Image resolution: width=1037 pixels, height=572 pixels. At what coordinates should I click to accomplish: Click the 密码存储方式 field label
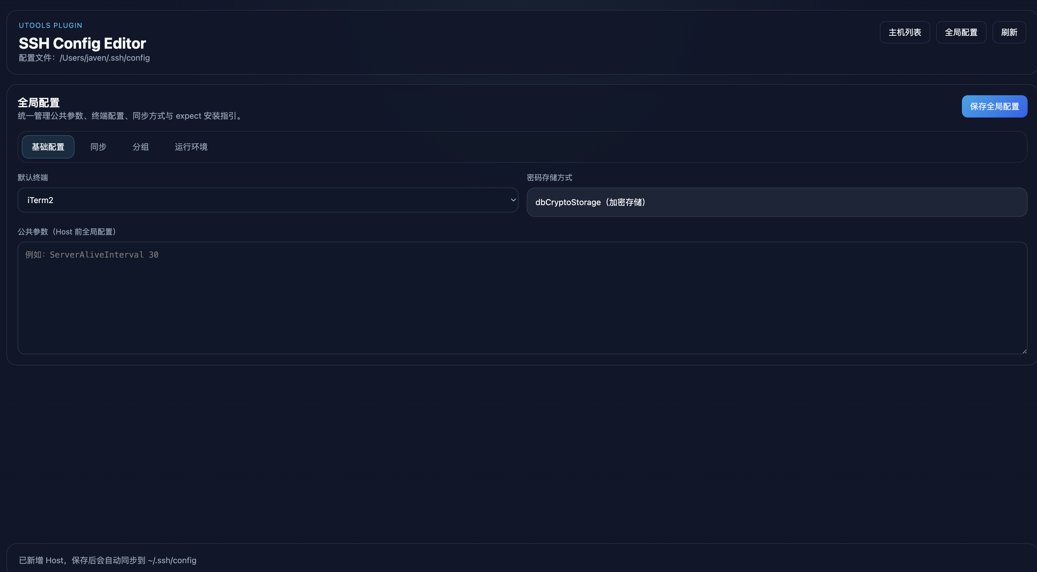[549, 177]
